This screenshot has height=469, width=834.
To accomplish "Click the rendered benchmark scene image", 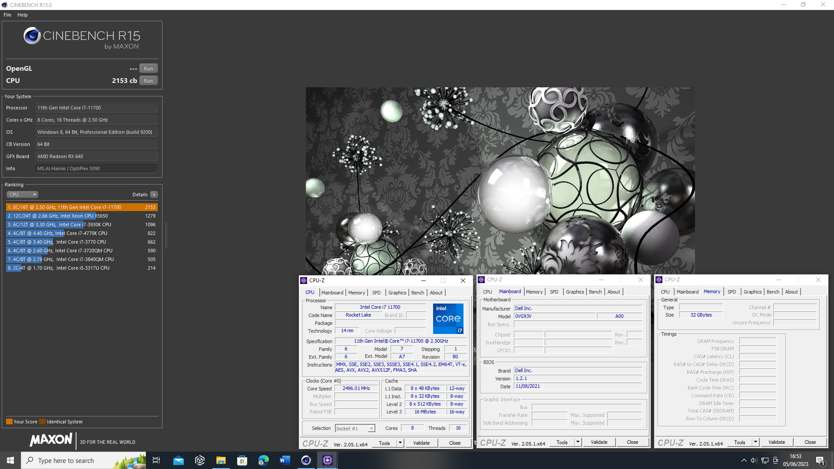I will tap(500, 181).
